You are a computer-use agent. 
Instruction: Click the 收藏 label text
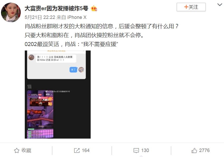pos(26,150)
